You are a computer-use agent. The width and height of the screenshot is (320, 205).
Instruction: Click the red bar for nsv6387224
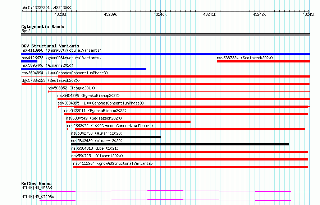click(264, 61)
